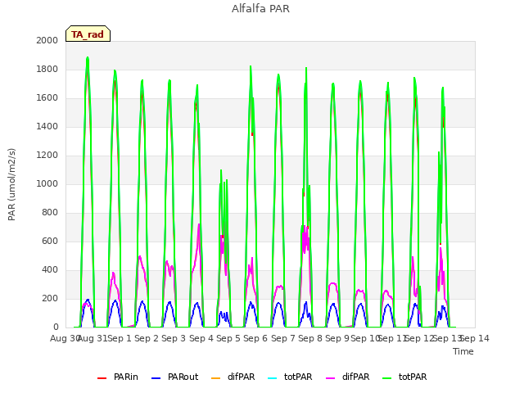Select the PARin legend label
The height and width of the screenshot is (393, 524).
click(x=125, y=377)
